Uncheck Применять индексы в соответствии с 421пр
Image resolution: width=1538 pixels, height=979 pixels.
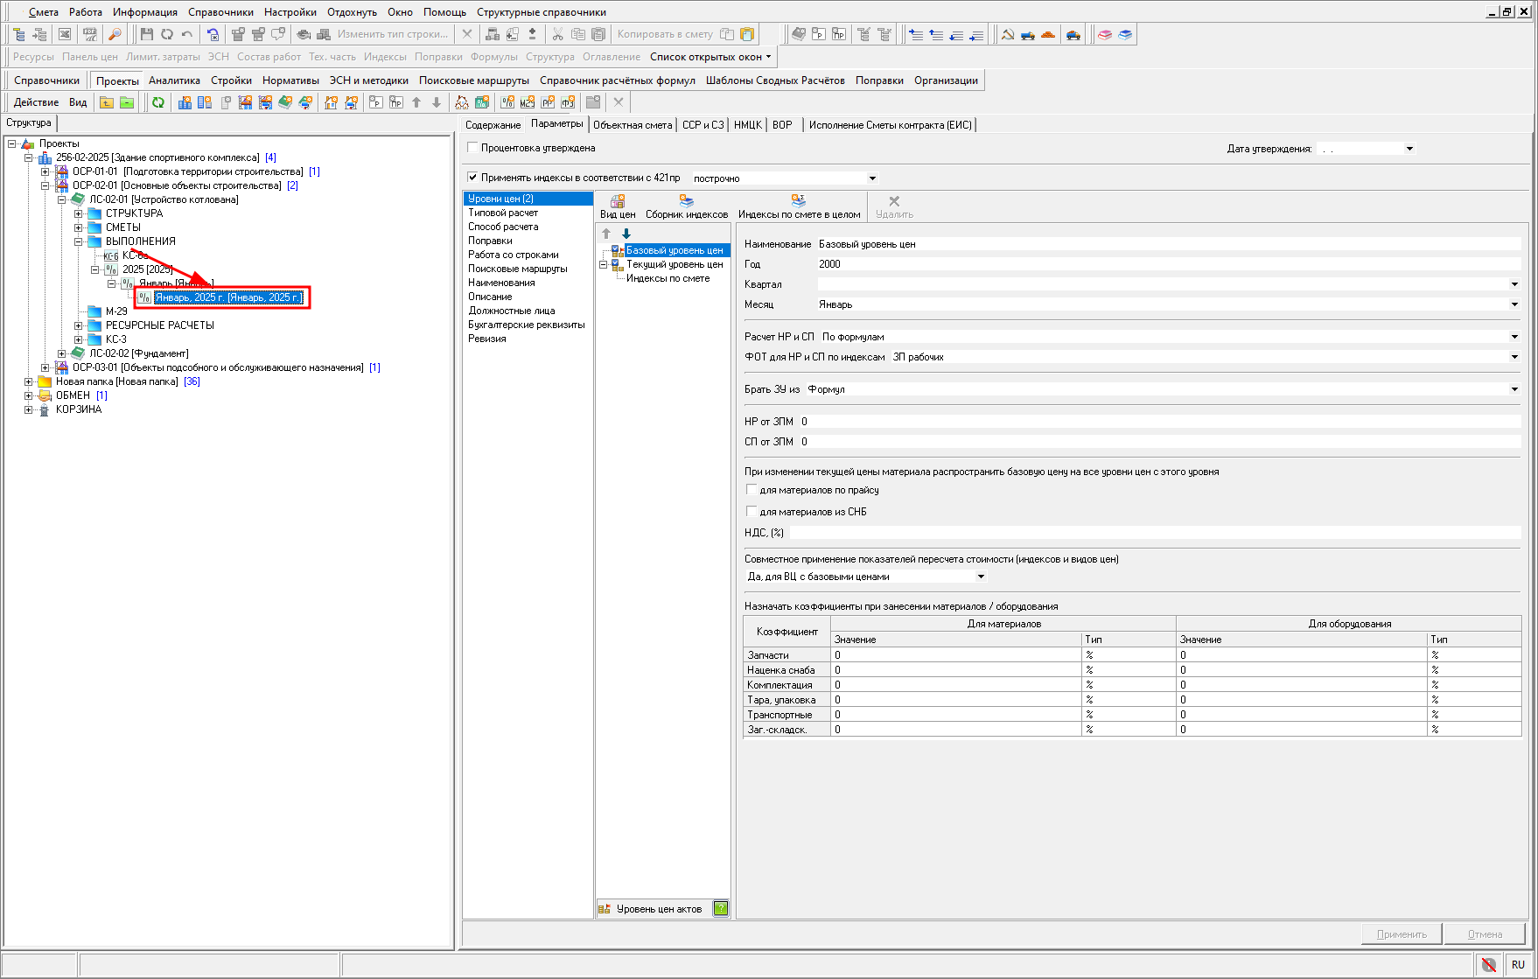tap(473, 178)
